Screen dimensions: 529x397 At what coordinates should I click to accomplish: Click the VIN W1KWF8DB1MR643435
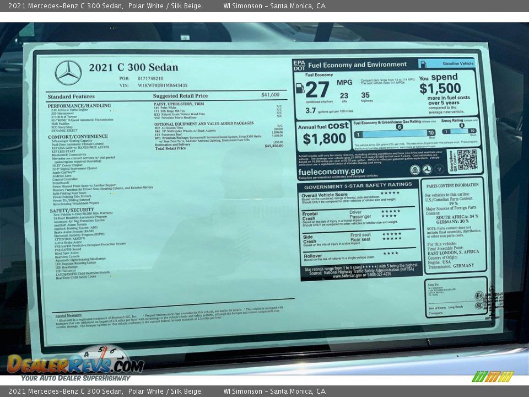[162, 85]
